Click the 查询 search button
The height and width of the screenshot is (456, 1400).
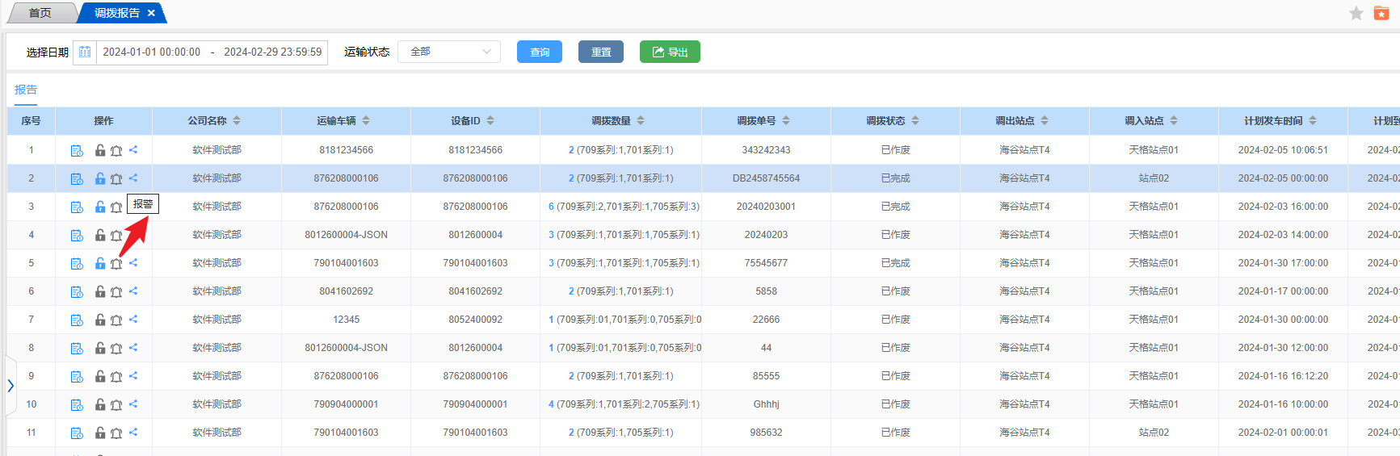pyautogui.click(x=540, y=52)
